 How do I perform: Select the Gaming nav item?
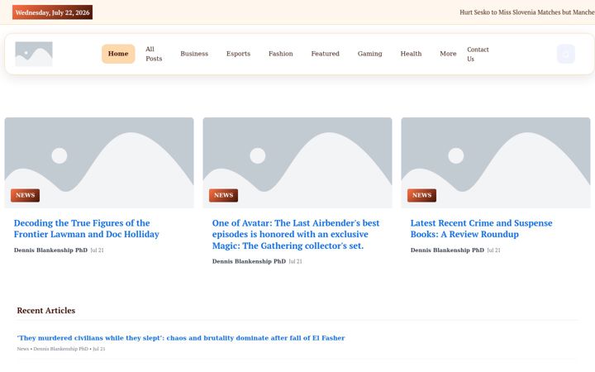(x=369, y=54)
